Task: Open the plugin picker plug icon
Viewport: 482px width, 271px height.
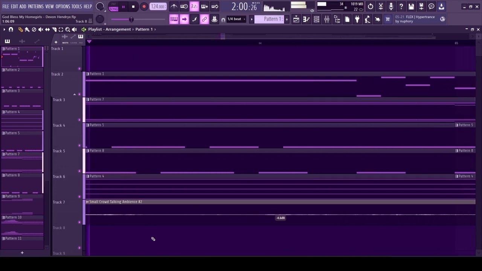Action: point(357,19)
